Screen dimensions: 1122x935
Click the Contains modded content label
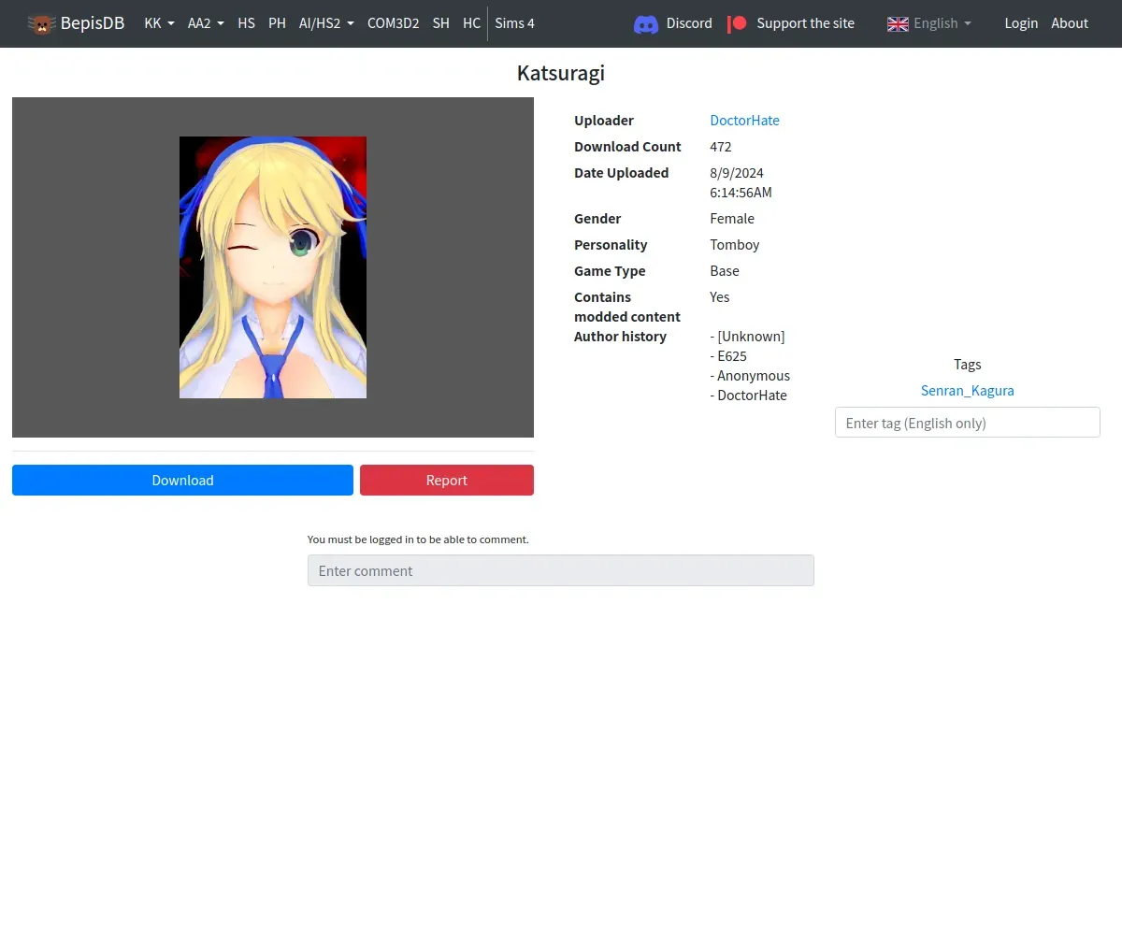[x=627, y=307]
